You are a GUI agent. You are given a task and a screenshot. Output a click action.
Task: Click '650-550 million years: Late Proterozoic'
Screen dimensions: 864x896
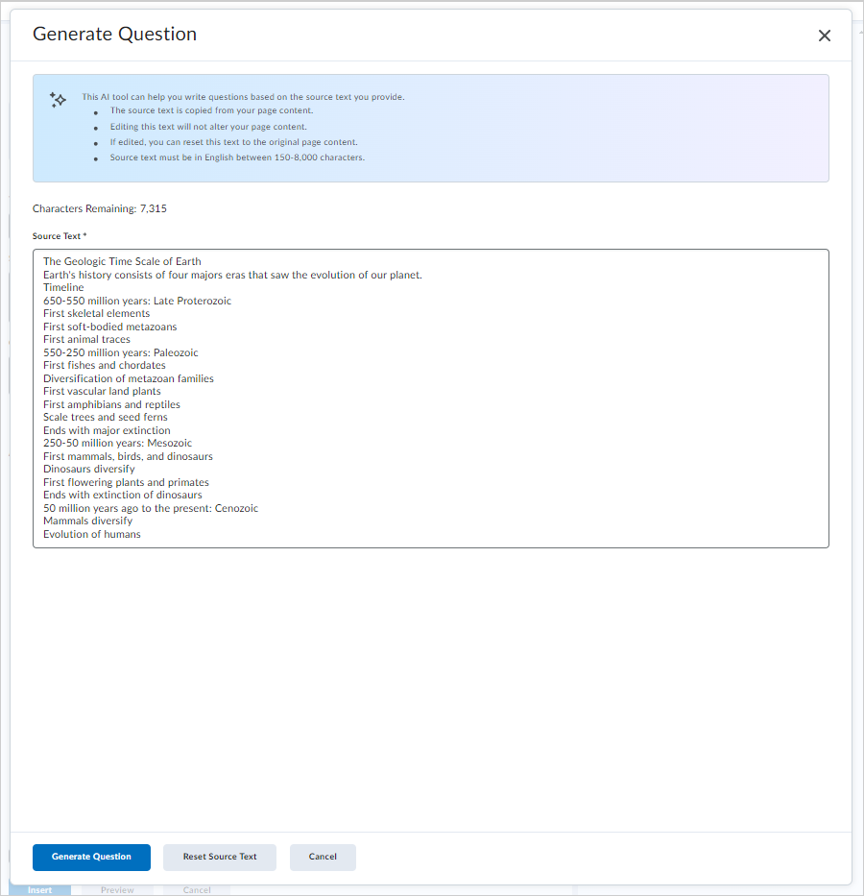point(137,301)
